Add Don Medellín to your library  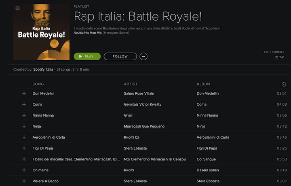[24, 93]
